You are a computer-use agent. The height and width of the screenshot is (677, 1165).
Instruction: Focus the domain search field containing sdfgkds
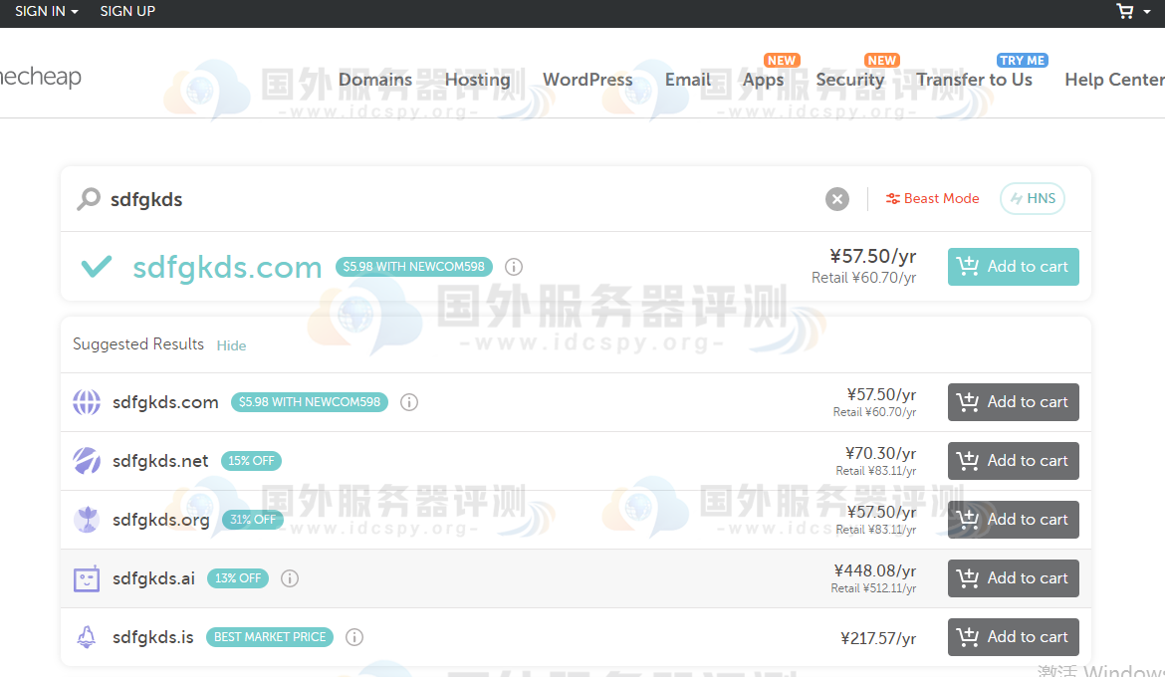coord(461,199)
